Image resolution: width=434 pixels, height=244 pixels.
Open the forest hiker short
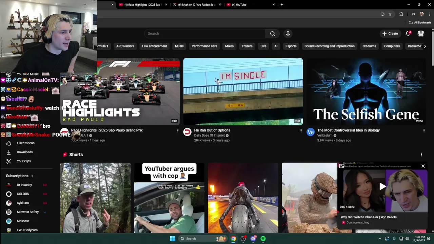pos(95,198)
